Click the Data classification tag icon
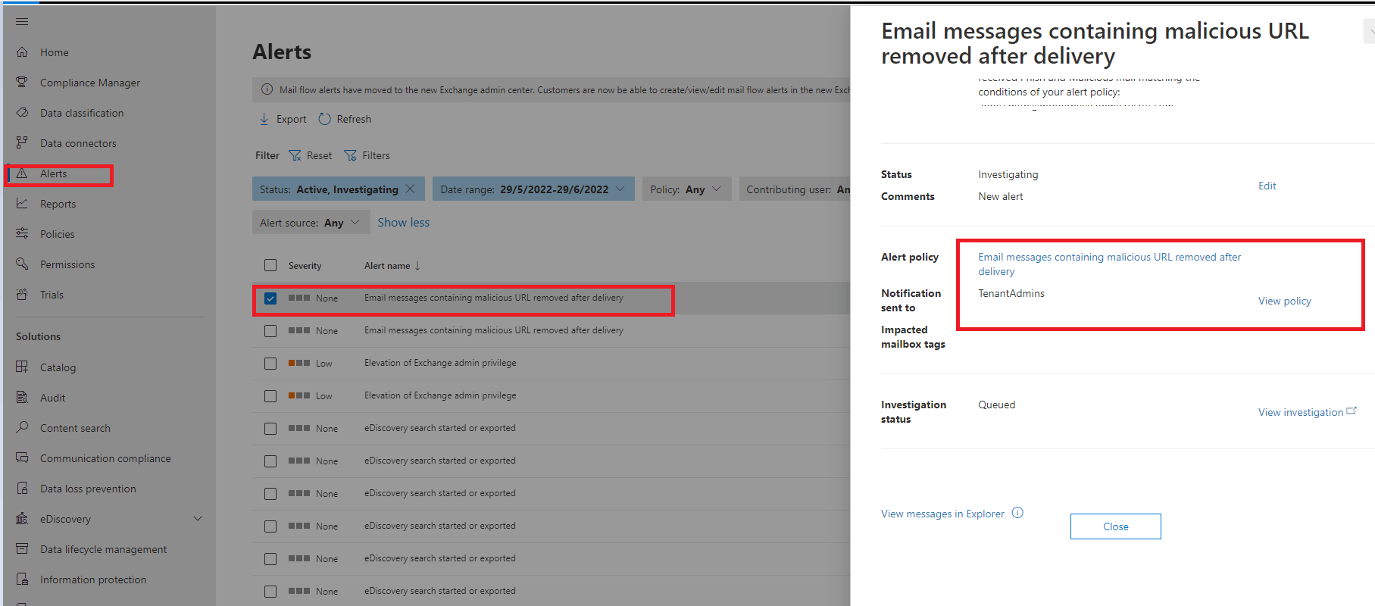 [22, 113]
